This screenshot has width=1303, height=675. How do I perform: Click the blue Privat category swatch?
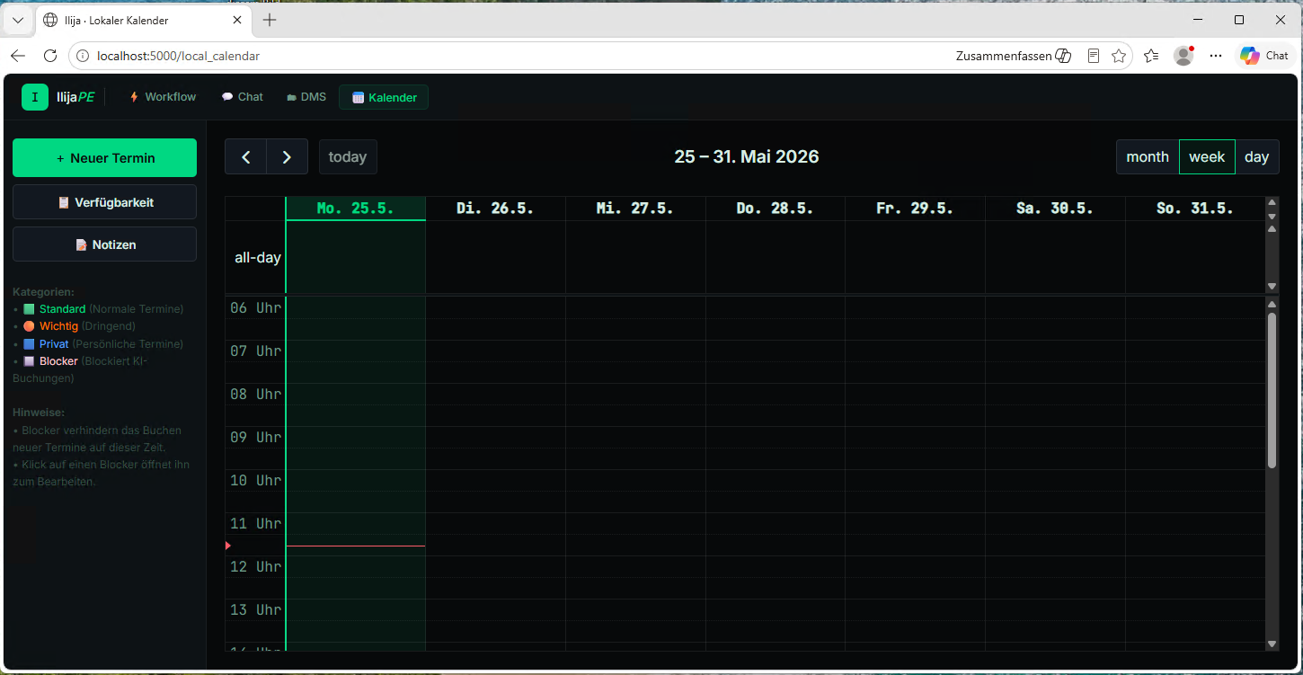(29, 344)
